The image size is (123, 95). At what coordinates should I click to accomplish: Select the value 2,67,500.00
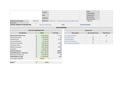coord(42,55)
